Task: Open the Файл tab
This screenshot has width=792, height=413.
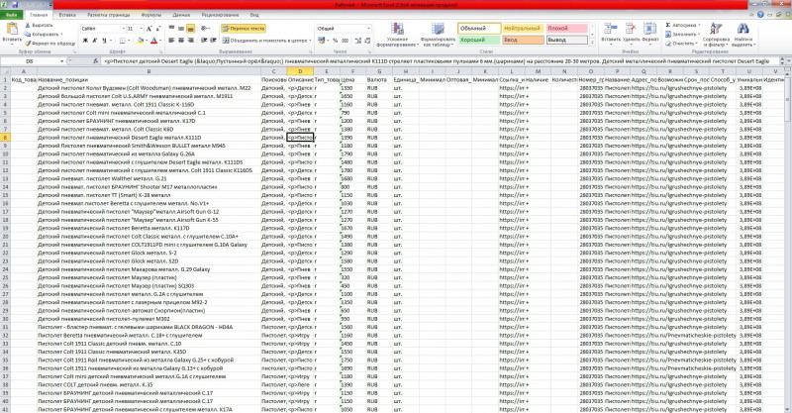Action: (11, 15)
